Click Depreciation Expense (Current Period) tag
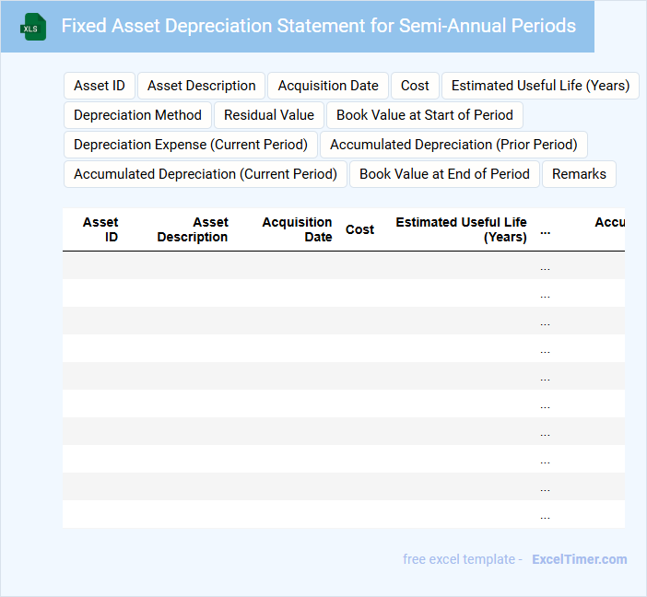 (191, 145)
